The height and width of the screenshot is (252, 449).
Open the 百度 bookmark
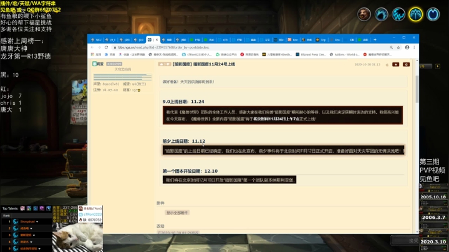[x=110, y=54]
